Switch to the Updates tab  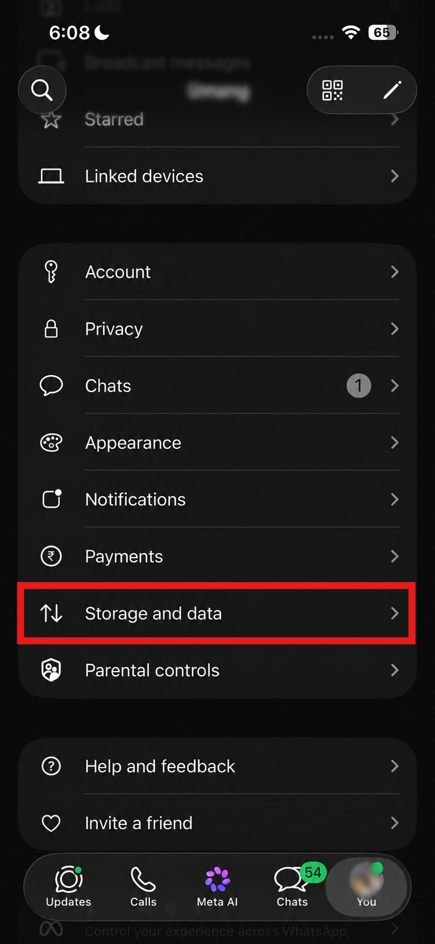click(68, 886)
